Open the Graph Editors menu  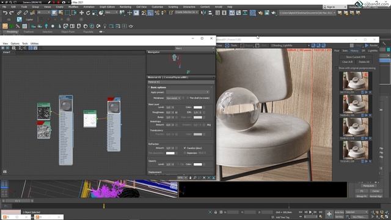pos(108,7)
